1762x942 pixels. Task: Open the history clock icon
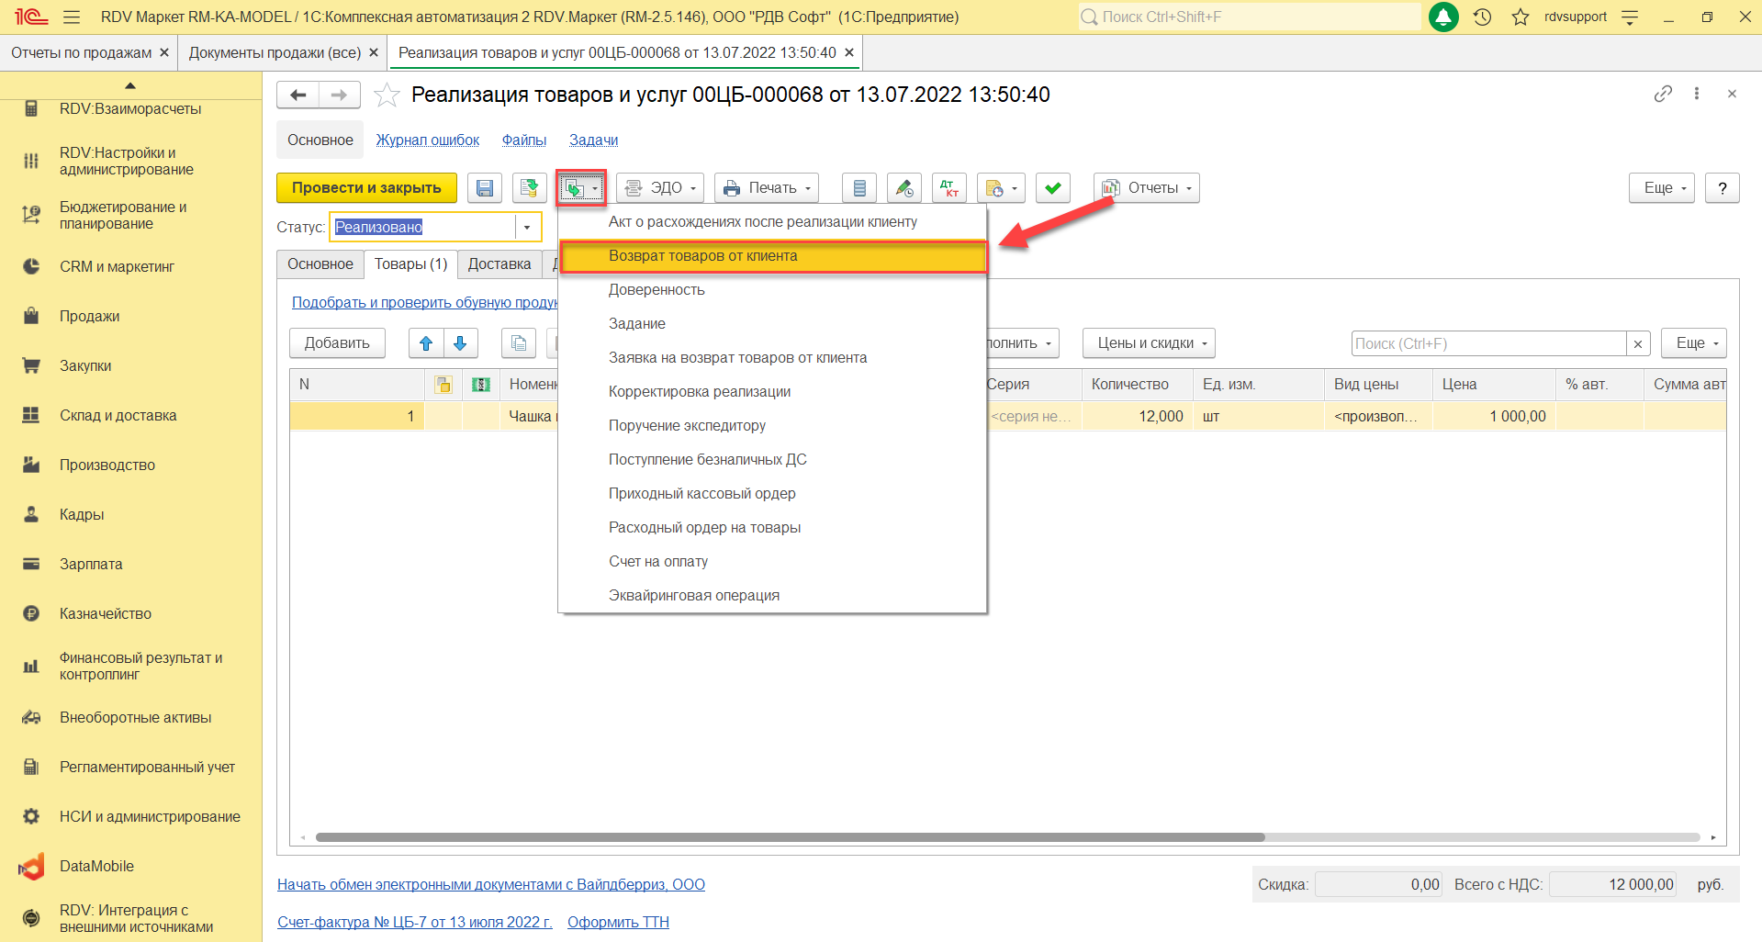pyautogui.click(x=1482, y=17)
